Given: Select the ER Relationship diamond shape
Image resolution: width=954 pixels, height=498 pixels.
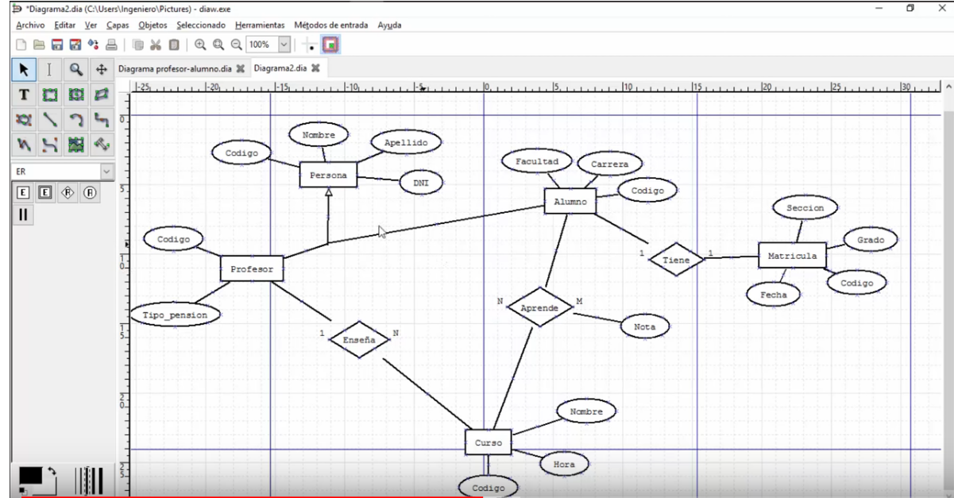Looking at the screenshot, I should coord(68,192).
